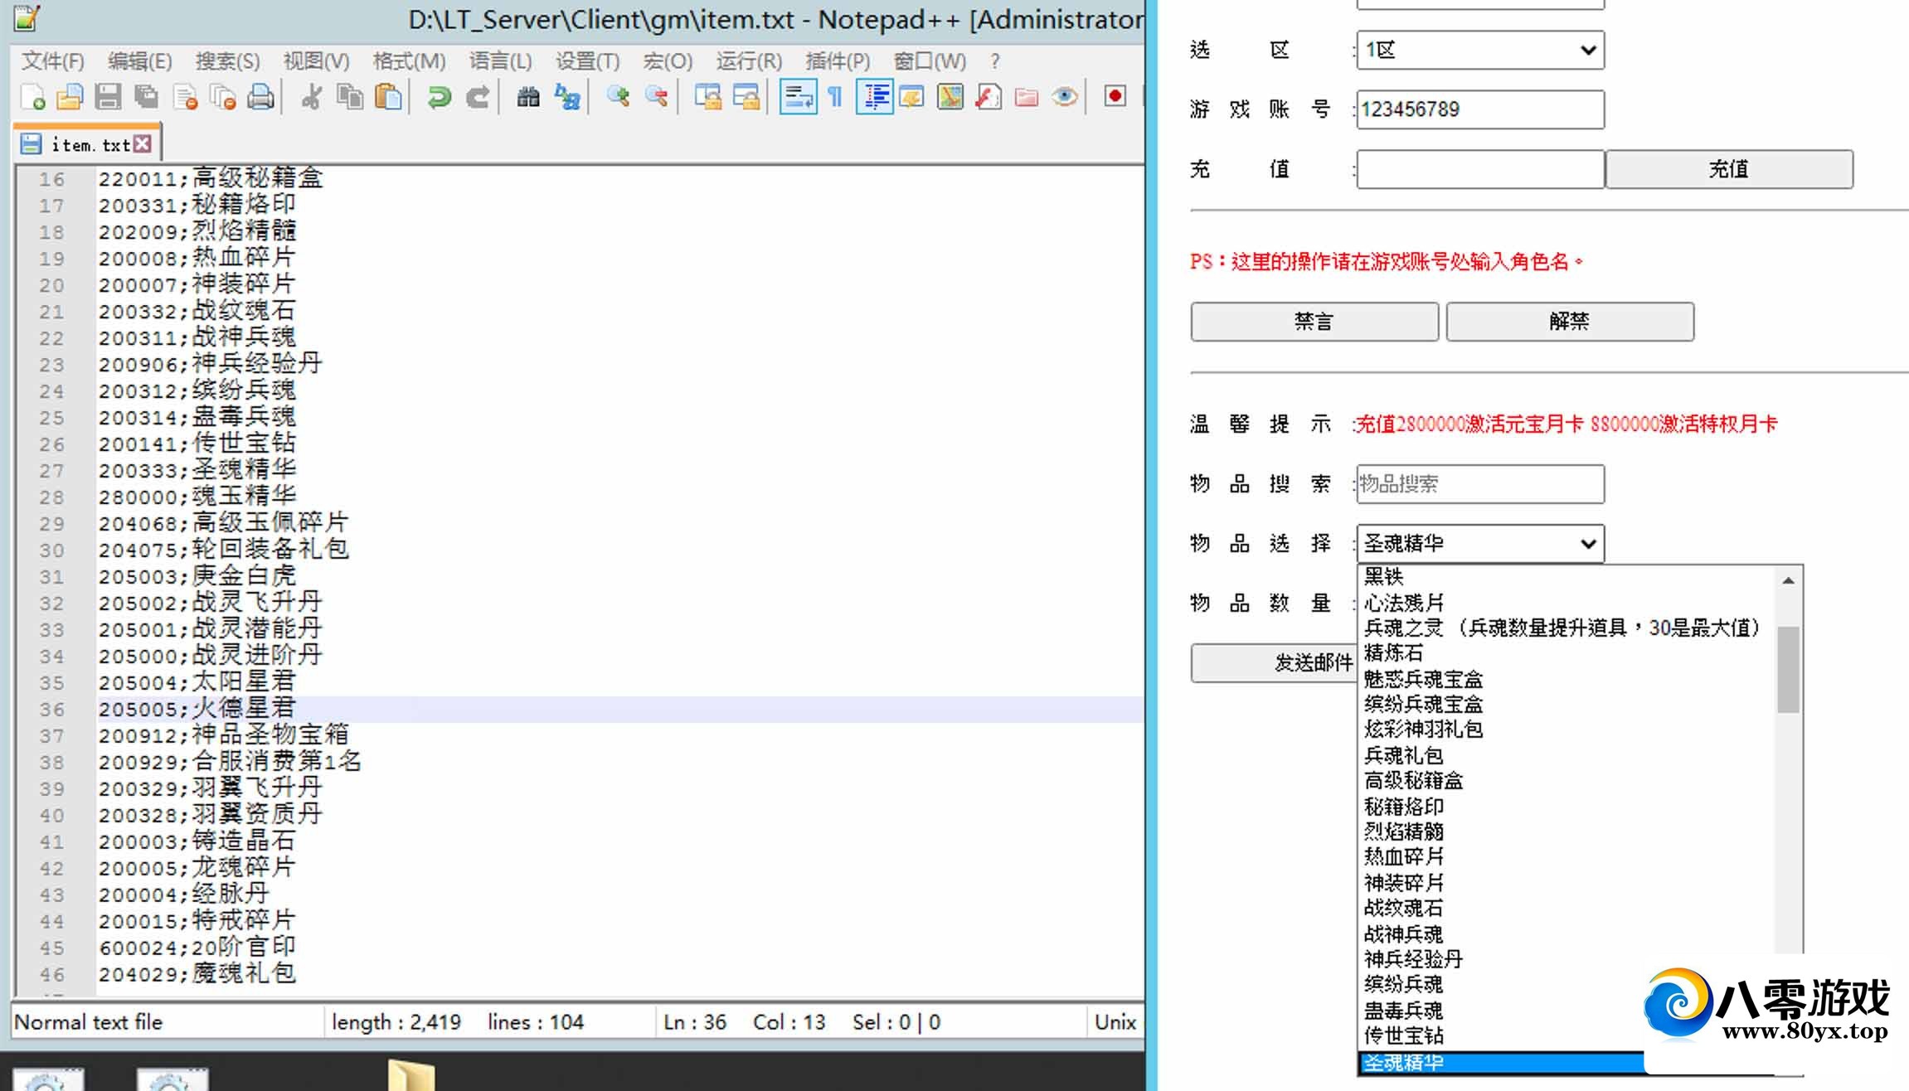Open the 文件(F) menu
This screenshot has height=1091, width=1909.
click(53, 61)
